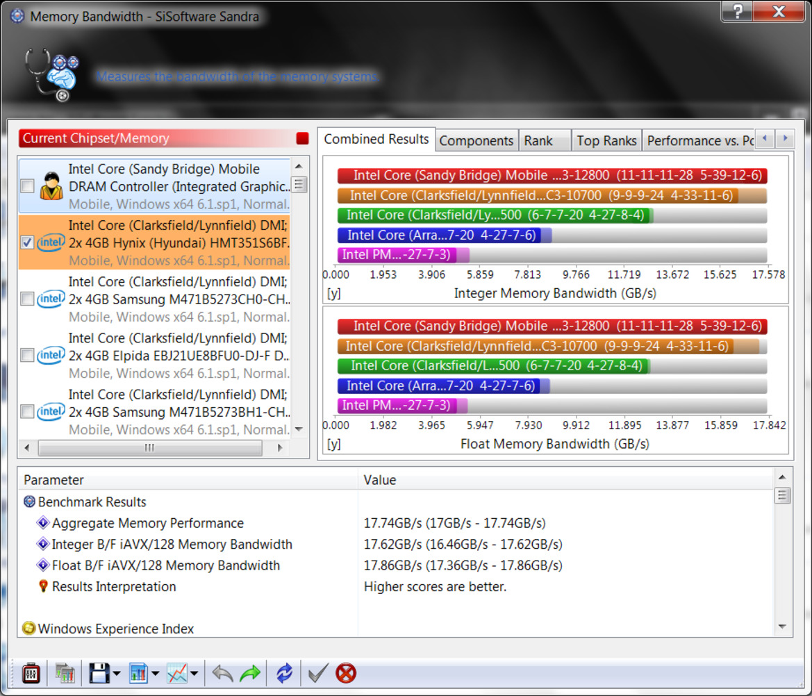
Task: Switch to the Top Ranks tab
Action: click(606, 141)
